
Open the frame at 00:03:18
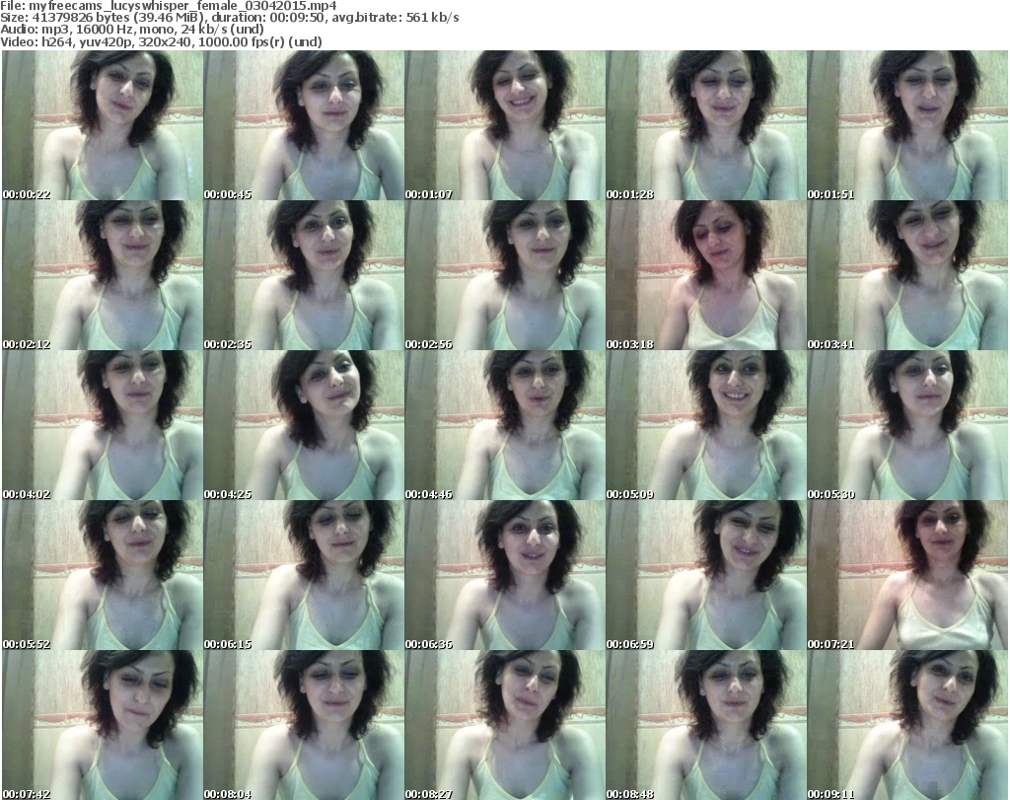pos(706,275)
